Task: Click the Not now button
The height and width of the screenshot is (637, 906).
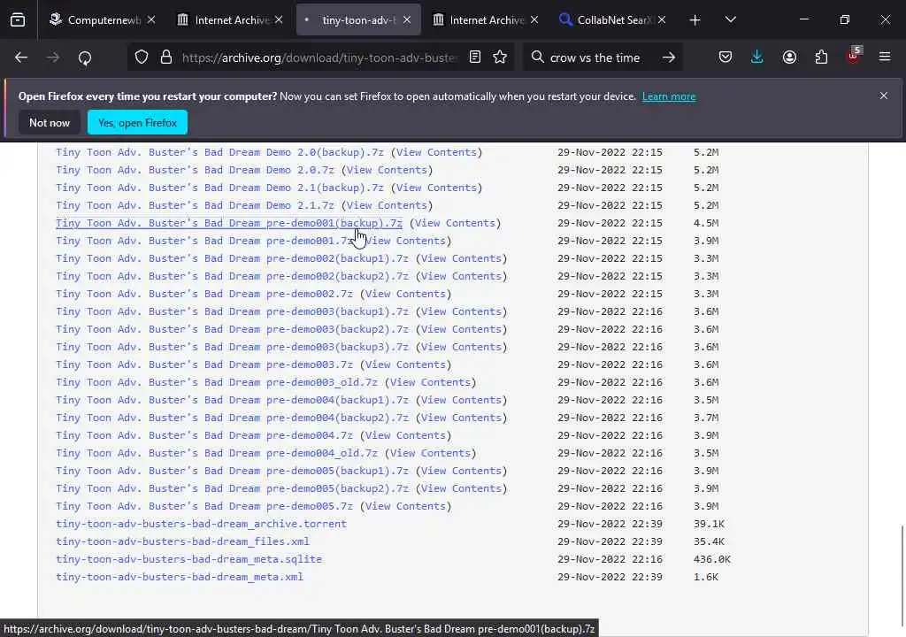Action: [50, 123]
